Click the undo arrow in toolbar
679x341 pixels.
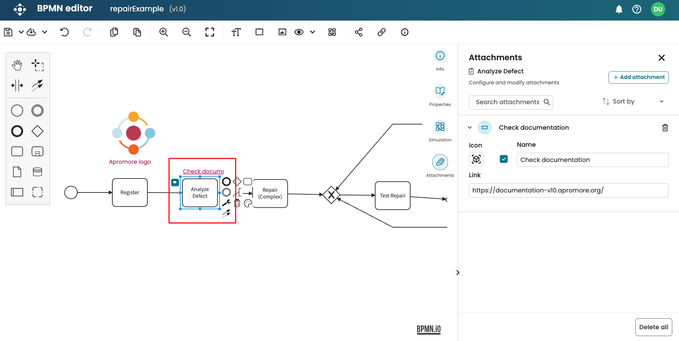point(64,32)
